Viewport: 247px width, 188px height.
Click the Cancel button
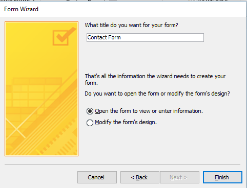97,177
